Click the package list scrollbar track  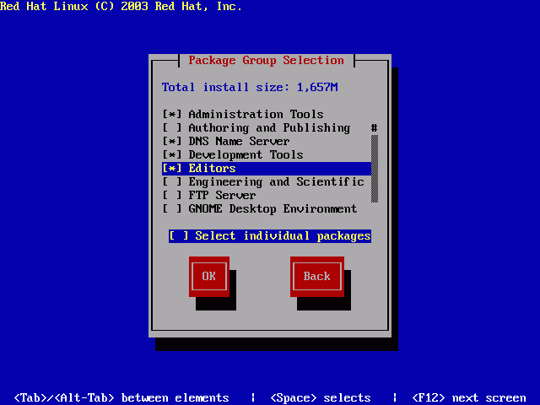tap(375, 169)
